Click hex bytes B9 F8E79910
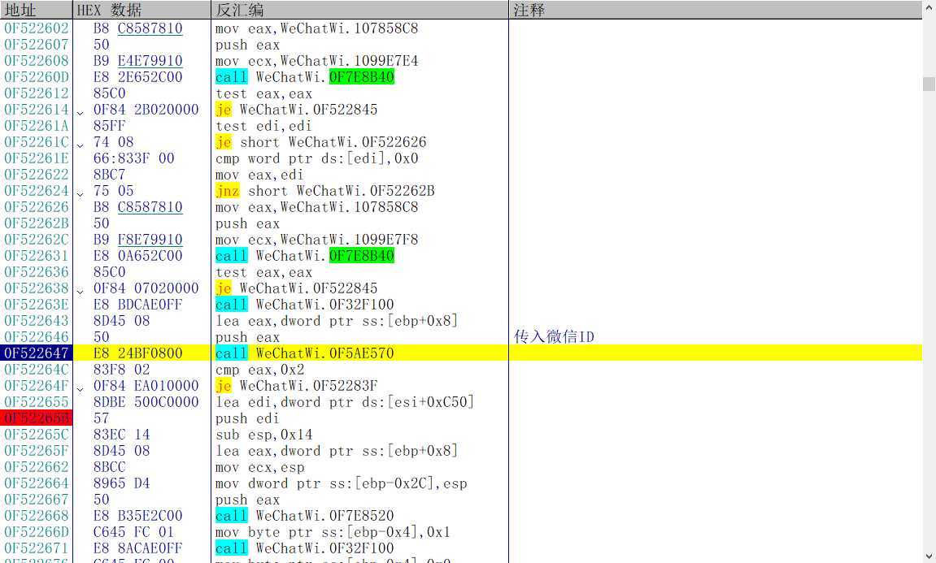 click(138, 240)
